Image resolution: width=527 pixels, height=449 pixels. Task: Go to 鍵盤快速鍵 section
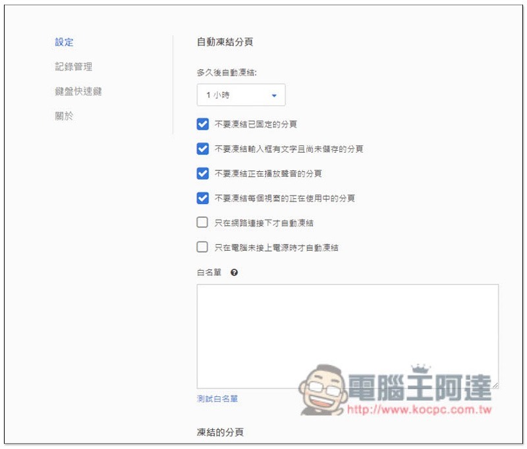pos(78,92)
